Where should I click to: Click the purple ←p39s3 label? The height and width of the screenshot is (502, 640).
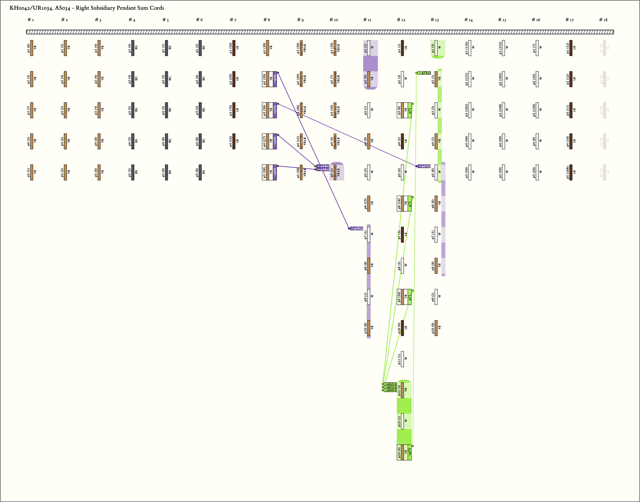coord(323,169)
